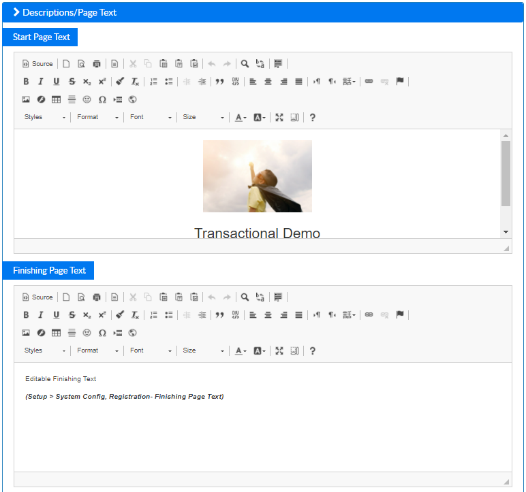
Task: Open Format dropdown in Finishing Page editor
Action: click(97, 351)
